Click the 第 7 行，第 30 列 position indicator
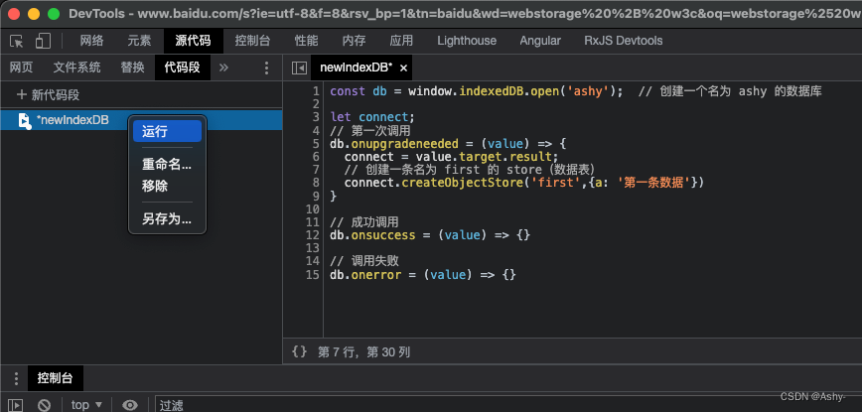 tap(363, 352)
